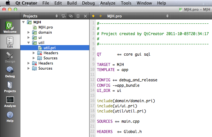Click the util Headers folder icon
Image resolution: width=212 pixels, height=137 pixels.
click(40, 53)
